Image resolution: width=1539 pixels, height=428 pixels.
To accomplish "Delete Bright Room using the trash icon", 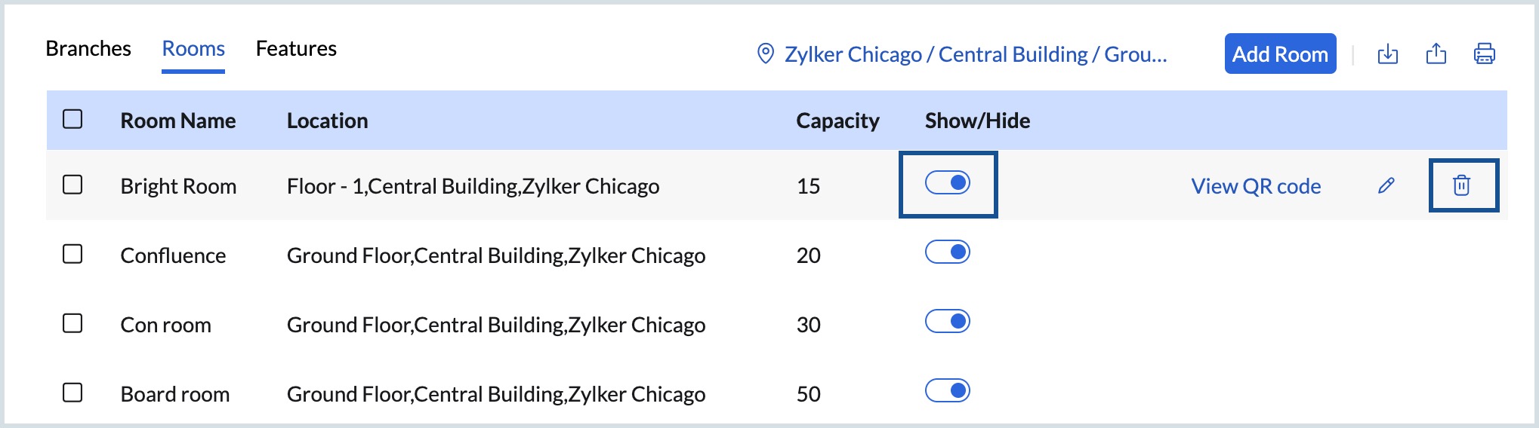I will (x=1462, y=185).
